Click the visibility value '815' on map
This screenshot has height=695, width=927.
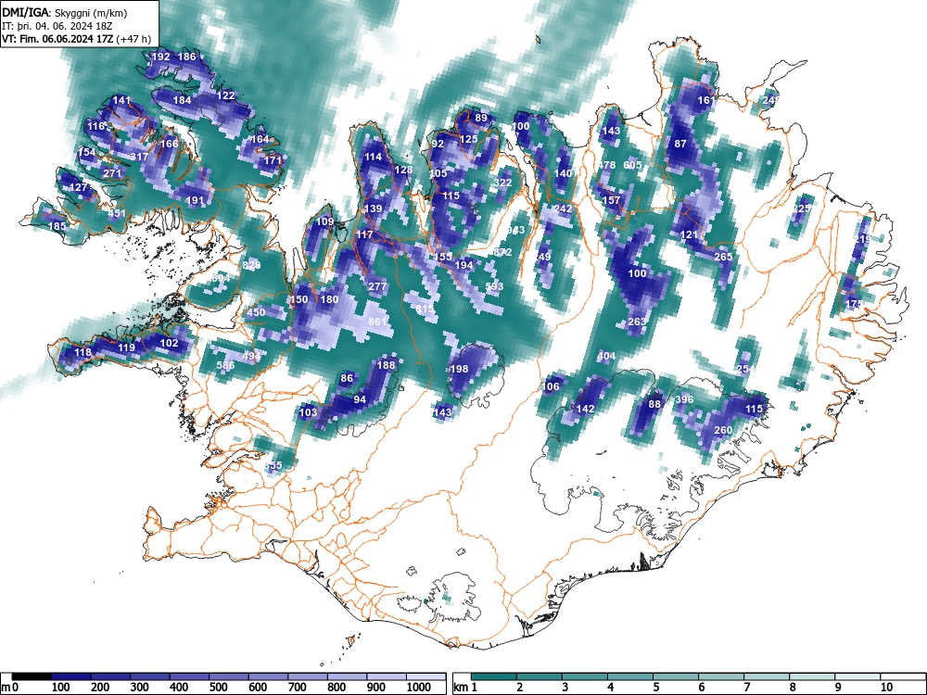[x=425, y=310]
